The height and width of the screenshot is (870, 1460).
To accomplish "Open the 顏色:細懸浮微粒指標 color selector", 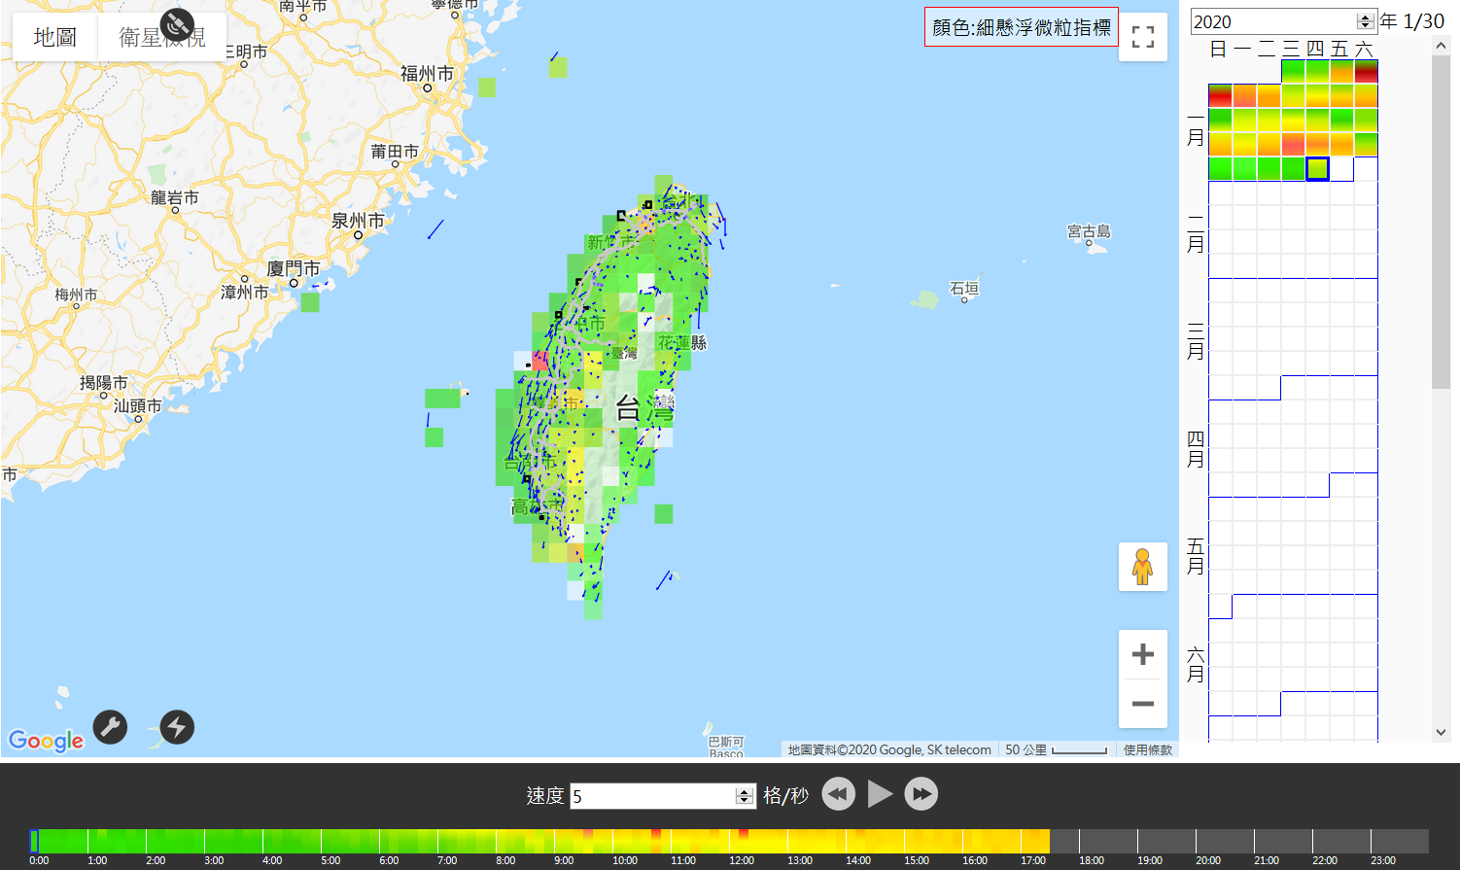I will (x=1022, y=27).
